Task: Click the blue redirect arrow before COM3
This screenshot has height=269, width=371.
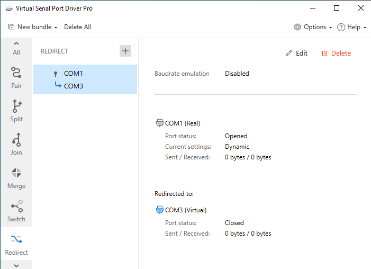Action: pos(58,85)
